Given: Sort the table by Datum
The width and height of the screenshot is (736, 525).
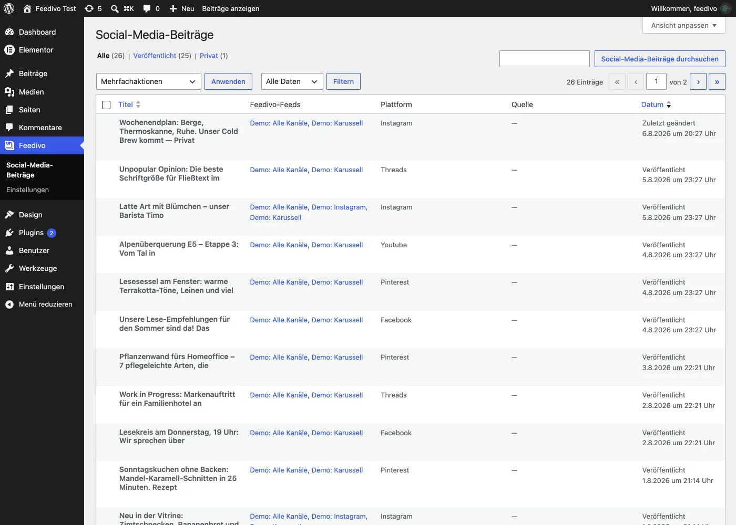Looking at the screenshot, I should (652, 104).
